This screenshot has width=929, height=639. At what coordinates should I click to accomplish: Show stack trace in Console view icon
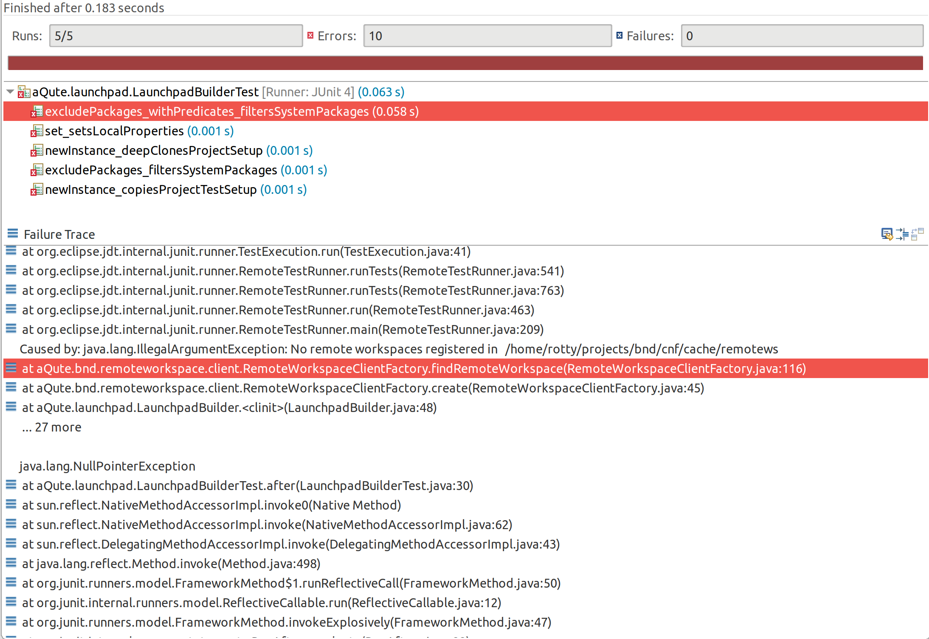(887, 234)
